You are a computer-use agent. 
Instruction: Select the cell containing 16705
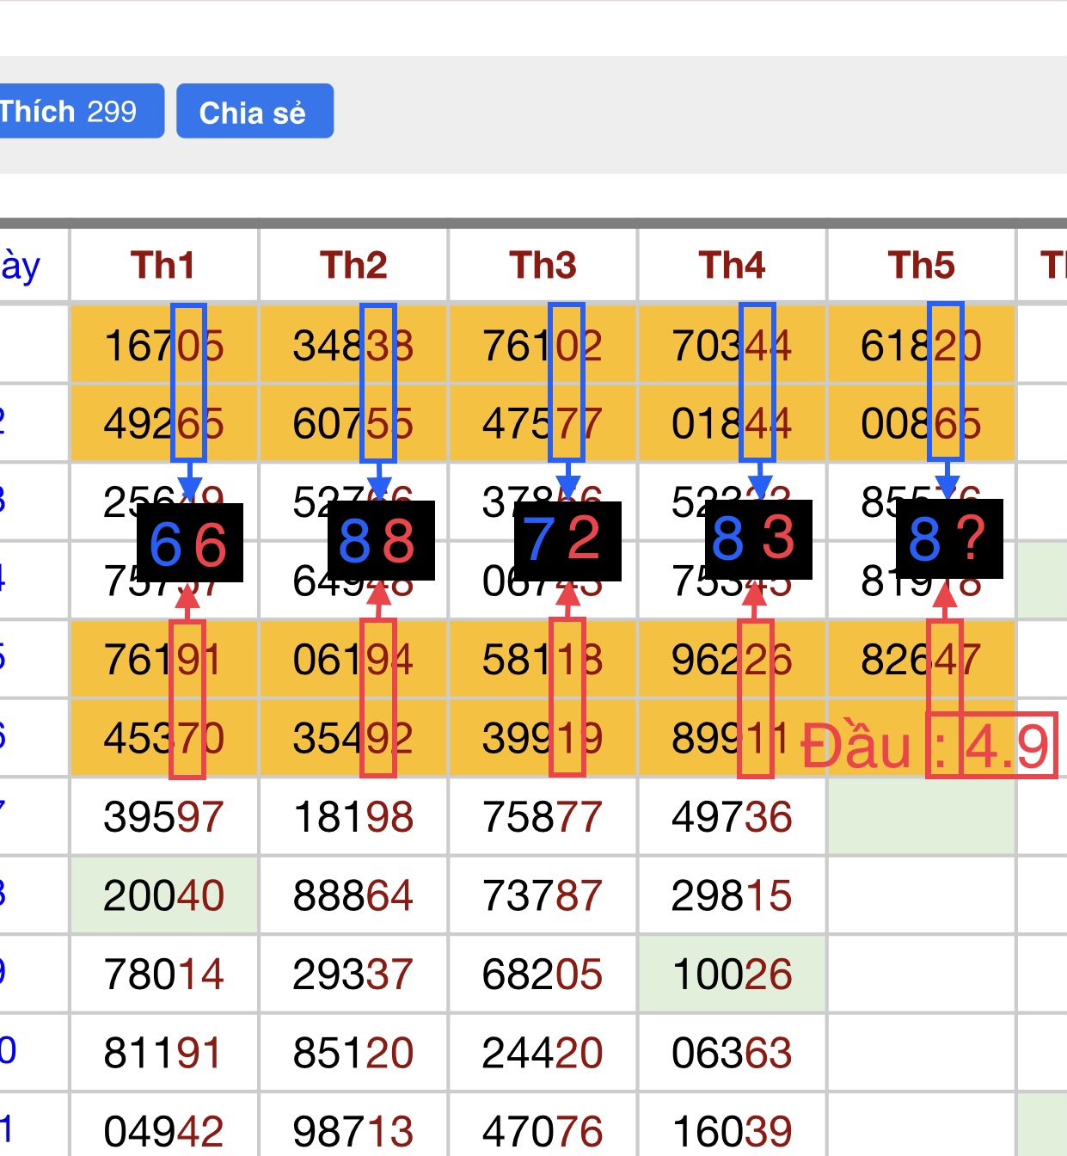click(x=163, y=346)
